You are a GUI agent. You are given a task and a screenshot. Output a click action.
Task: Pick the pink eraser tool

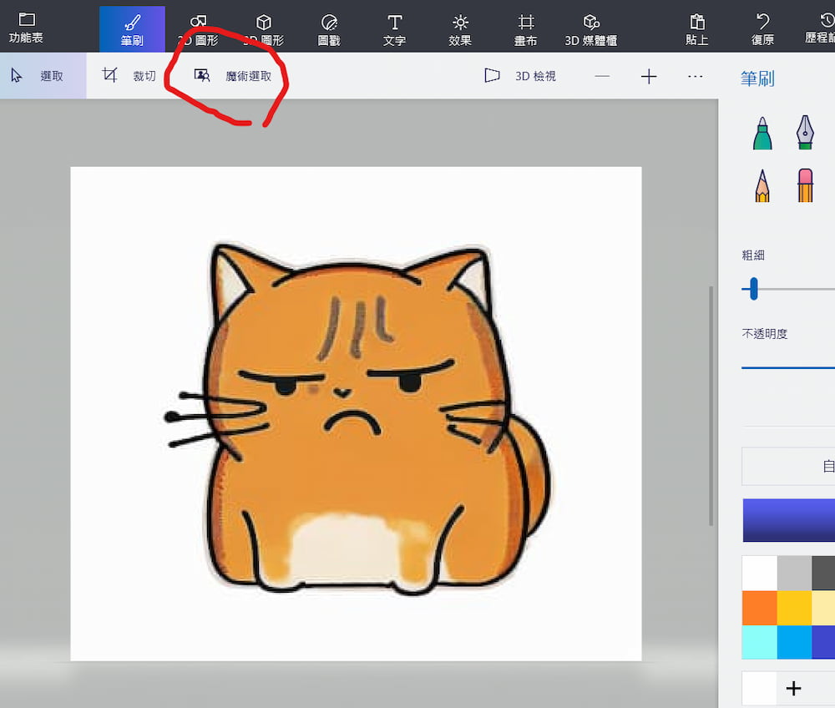pyautogui.click(x=805, y=185)
